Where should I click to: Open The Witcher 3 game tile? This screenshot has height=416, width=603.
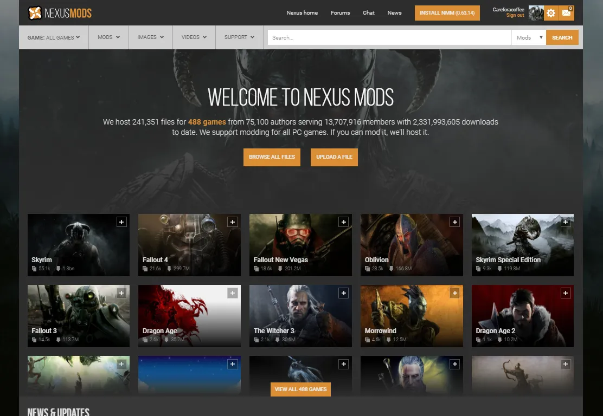click(300, 316)
